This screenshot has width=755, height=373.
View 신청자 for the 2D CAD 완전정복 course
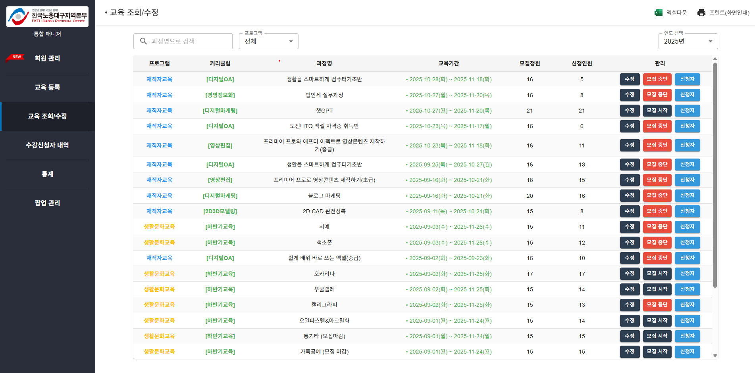pyautogui.click(x=687, y=211)
